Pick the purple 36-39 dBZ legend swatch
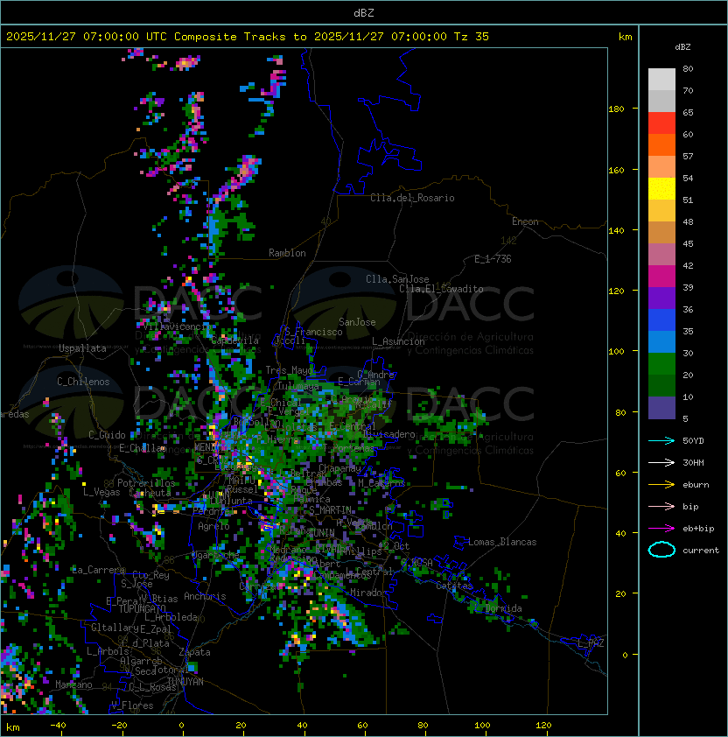The height and width of the screenshot is (737, 728). [x=661, y=298]
